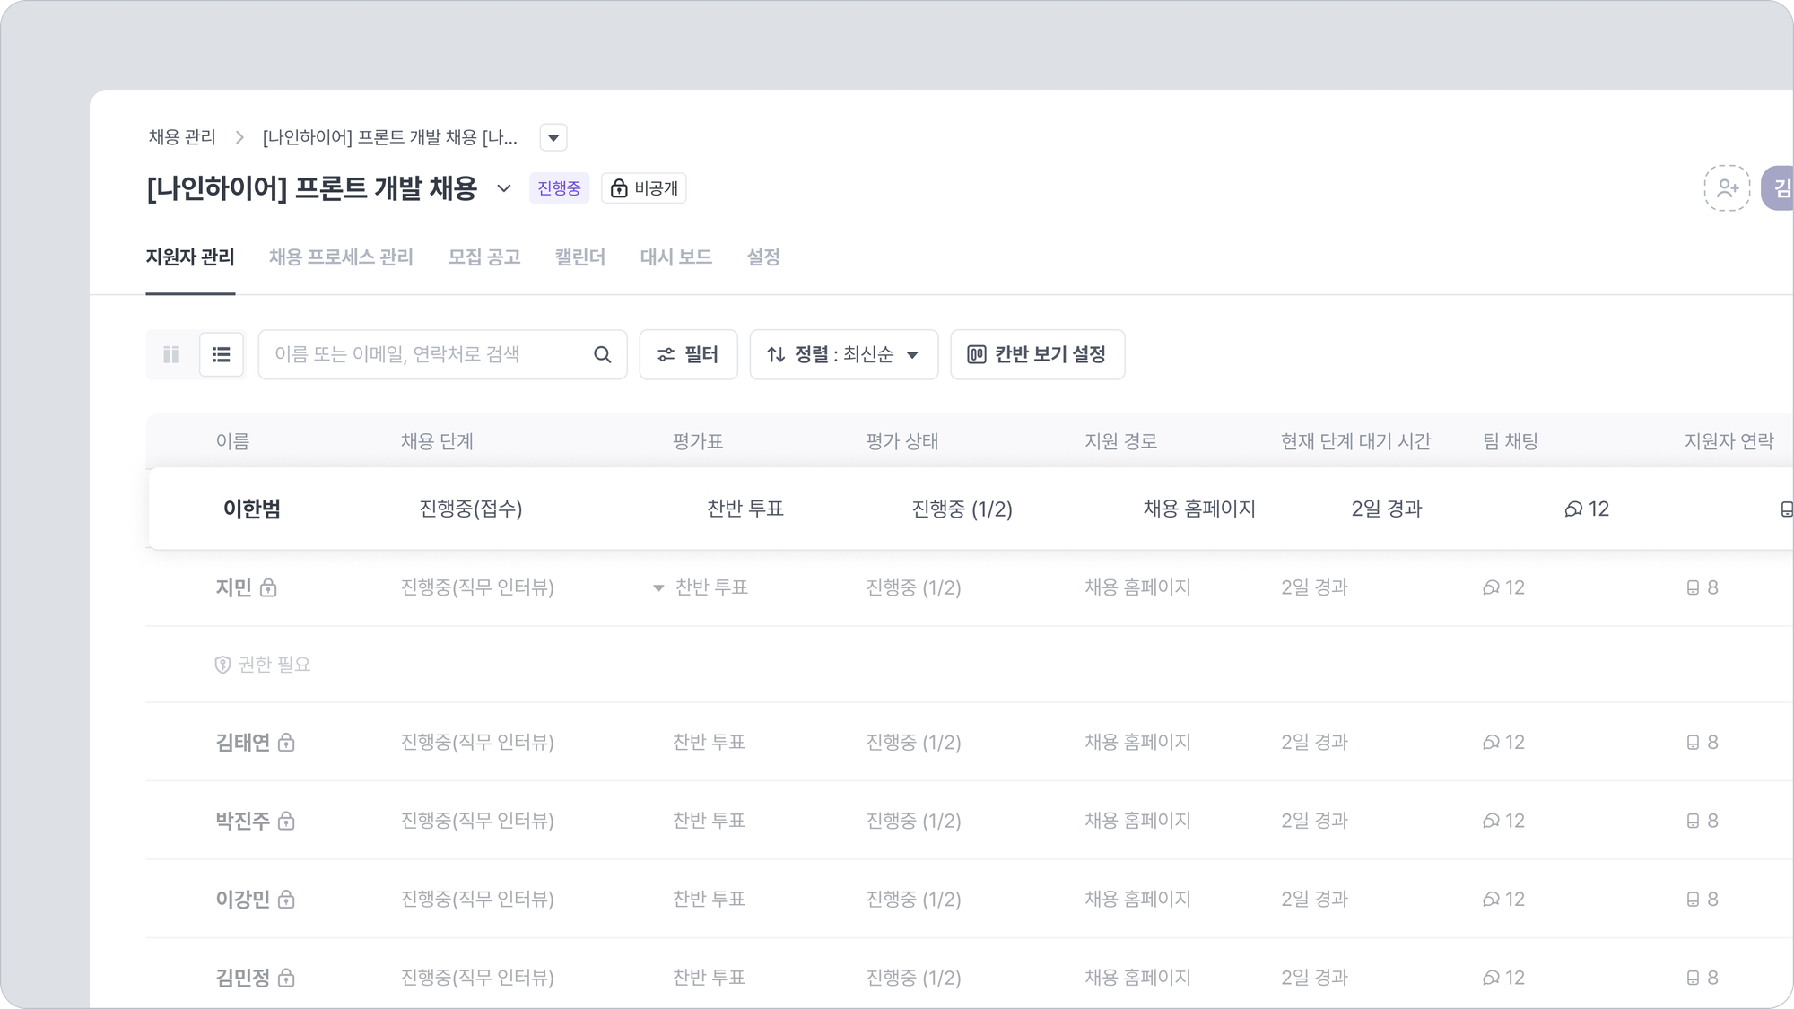This screenshot has height=1009, width=1794.
Task: Open 칸반 보기 설정 settings
Action: point(1038,354)
